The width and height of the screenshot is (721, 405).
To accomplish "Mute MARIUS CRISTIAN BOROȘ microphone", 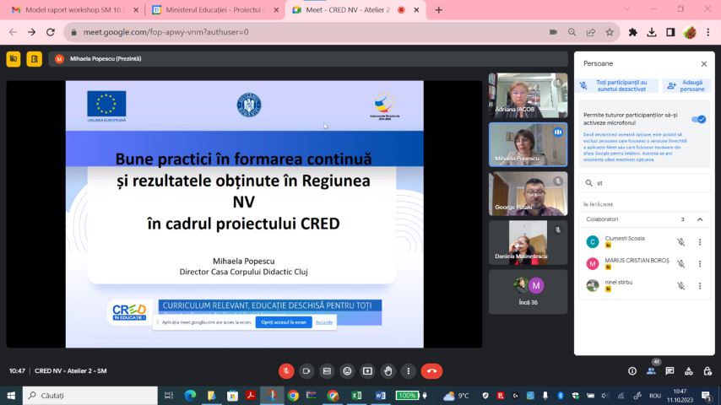I will [681, 264].
